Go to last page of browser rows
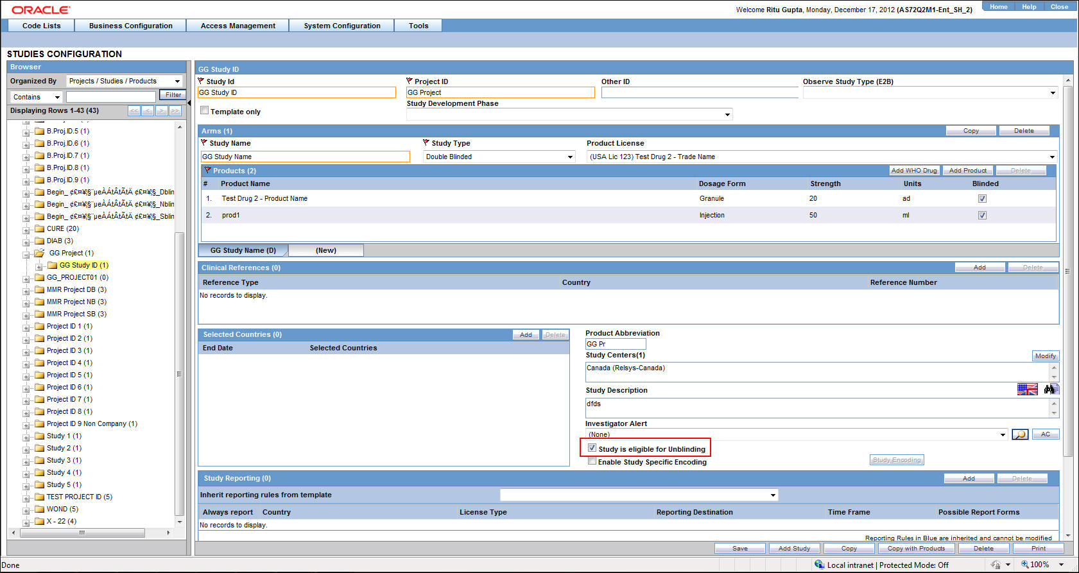1079x573 pixels. tap(175, 111)
